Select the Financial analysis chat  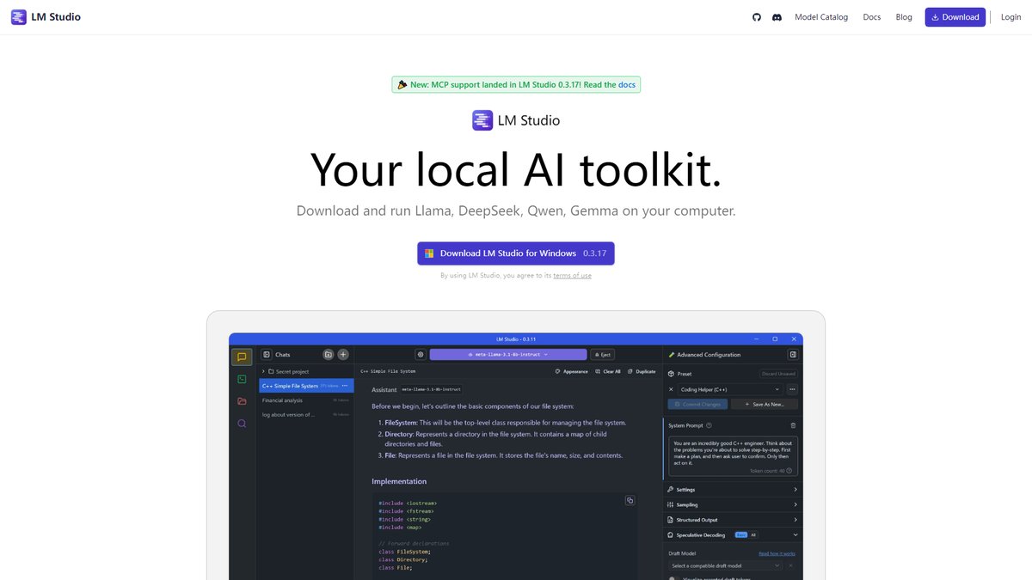point(307,400)
